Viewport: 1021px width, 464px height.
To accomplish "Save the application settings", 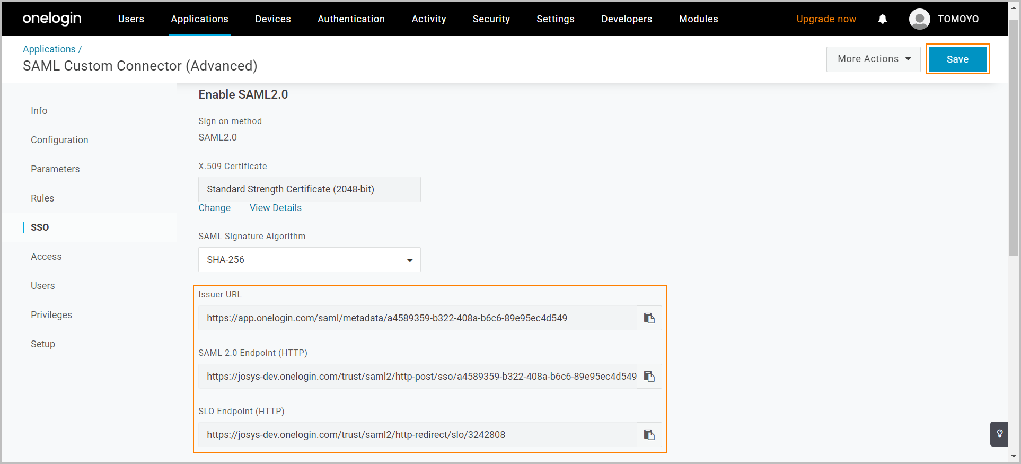I will pos(958,59).
